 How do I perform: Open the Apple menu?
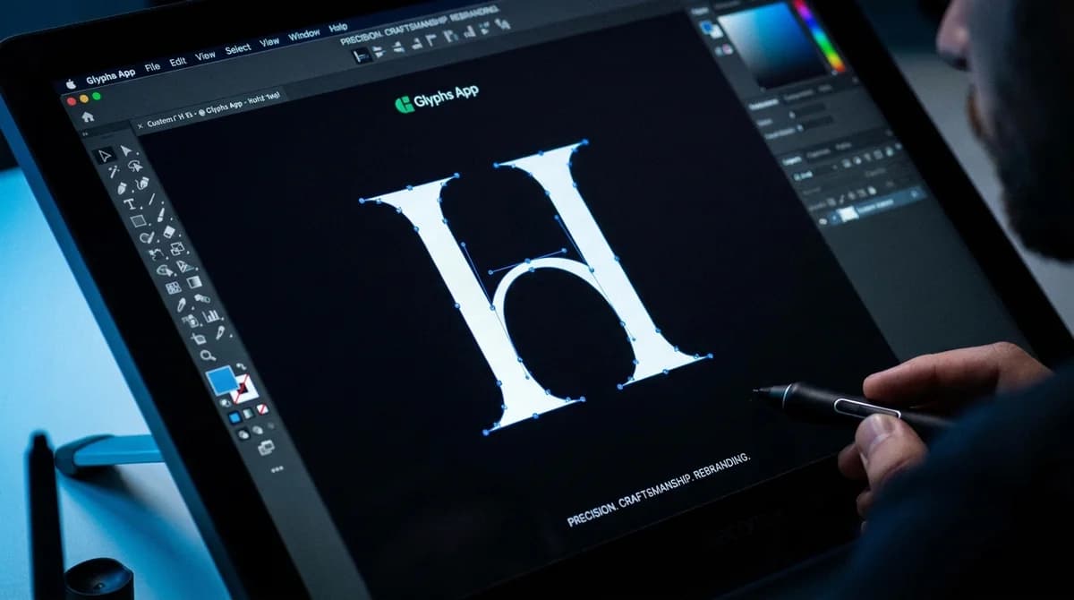(71, 84)
